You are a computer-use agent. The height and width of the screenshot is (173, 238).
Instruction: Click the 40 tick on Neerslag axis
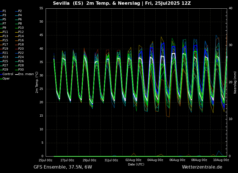coord(230,8)
